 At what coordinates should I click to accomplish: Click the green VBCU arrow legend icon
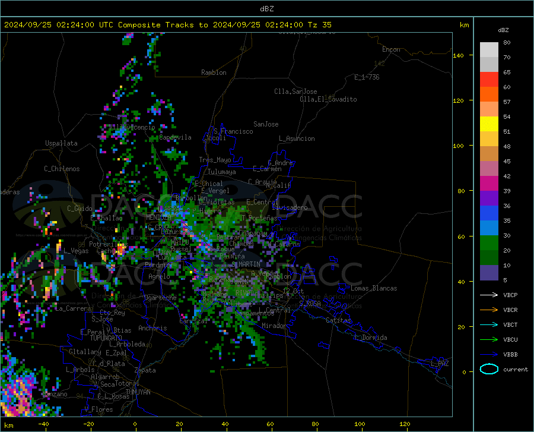(489, 340)
